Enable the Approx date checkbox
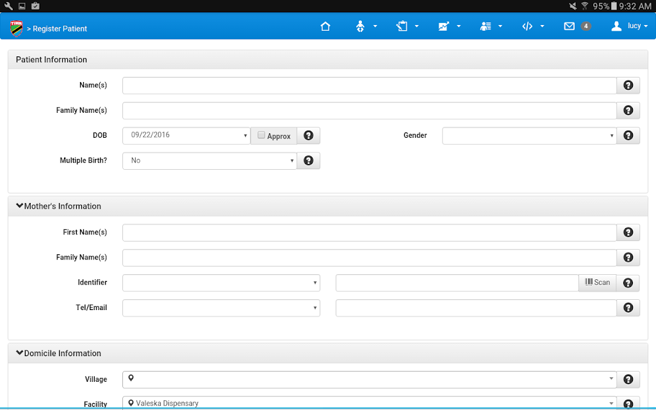 click(261, 135)
